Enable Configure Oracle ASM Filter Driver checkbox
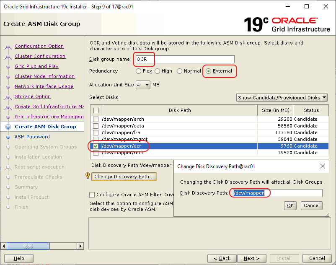This screenshot has width=336, height=265. pos(92,195)
